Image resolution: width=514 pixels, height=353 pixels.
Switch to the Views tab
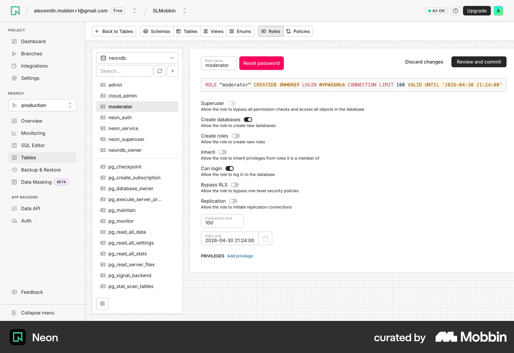pos(213,31)
